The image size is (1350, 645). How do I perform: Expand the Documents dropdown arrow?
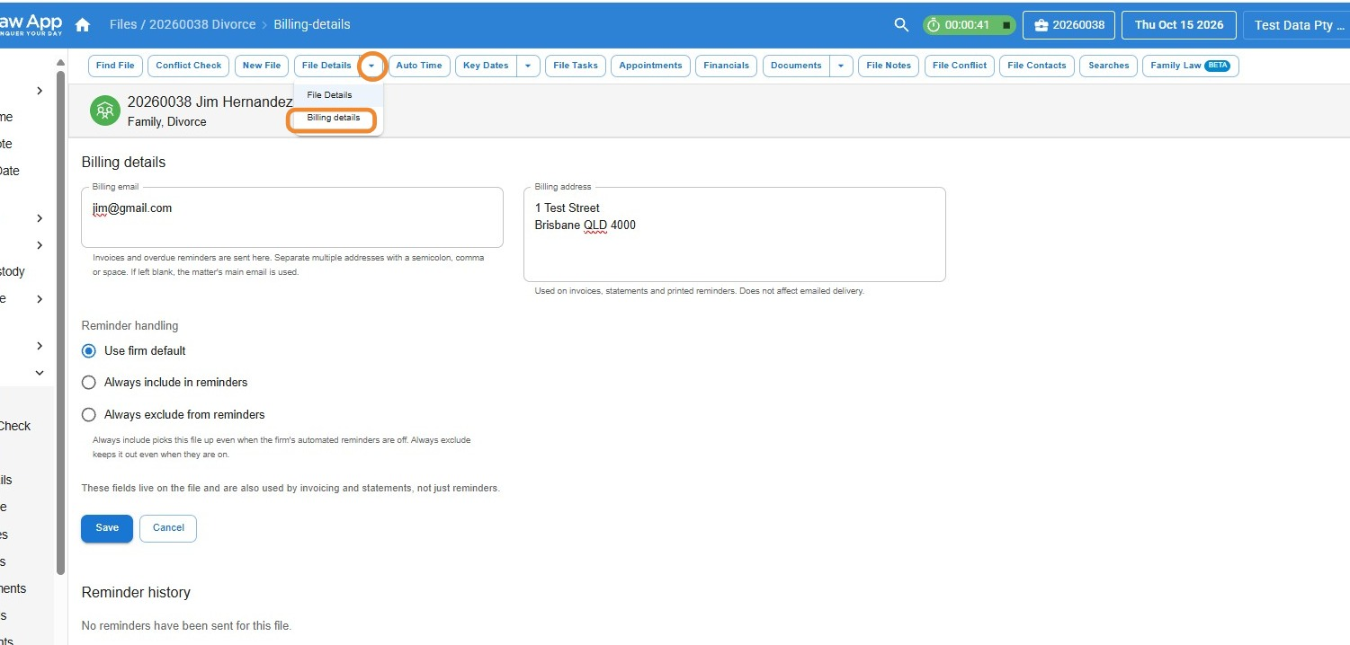pyautogui.click(x=841, y=66)
